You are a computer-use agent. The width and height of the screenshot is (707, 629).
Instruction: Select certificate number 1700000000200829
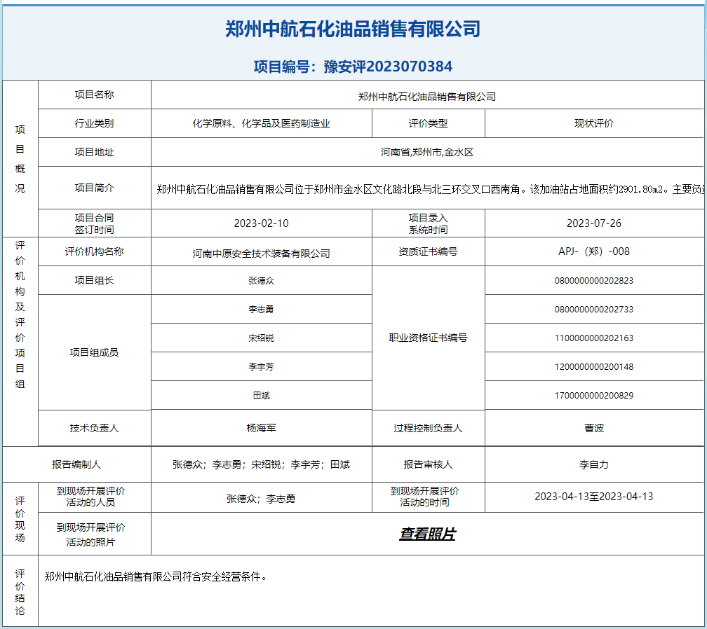pyautogui.click(x=594, y=396)
